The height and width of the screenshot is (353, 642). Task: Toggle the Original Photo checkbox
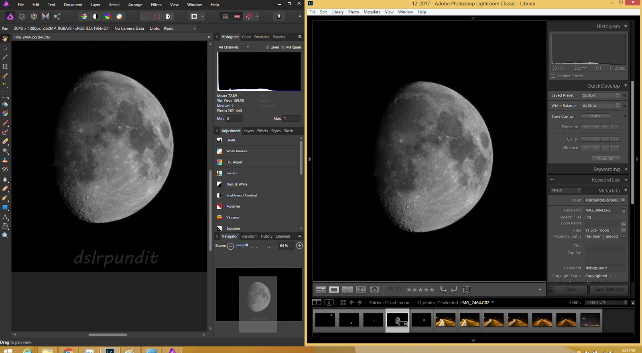point(553,76)
